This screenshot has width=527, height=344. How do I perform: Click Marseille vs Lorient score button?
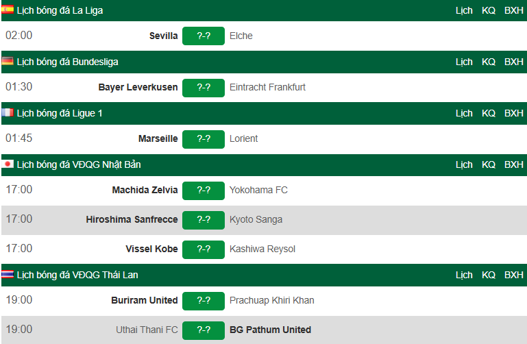click(204, 138)
